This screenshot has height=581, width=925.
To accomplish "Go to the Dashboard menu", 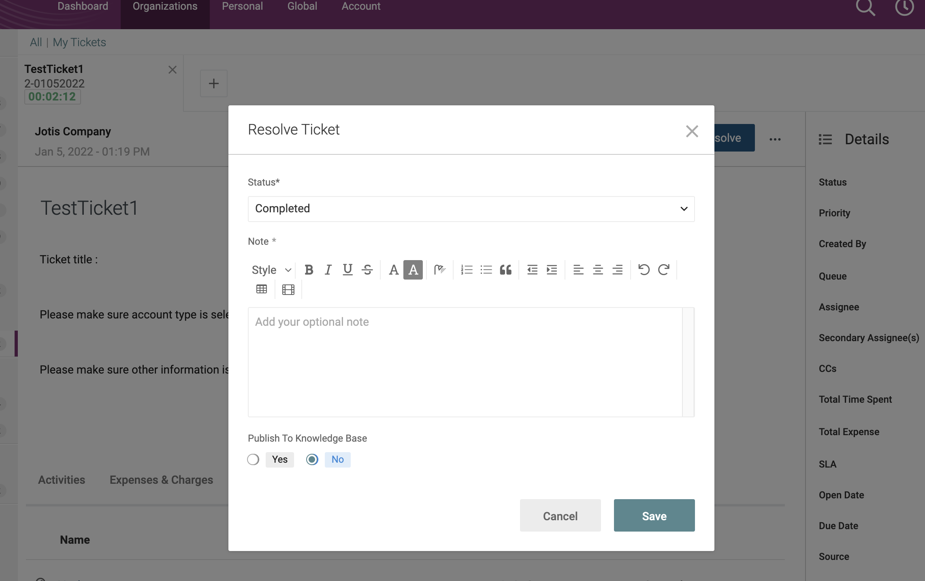I will tap(83, 6).
